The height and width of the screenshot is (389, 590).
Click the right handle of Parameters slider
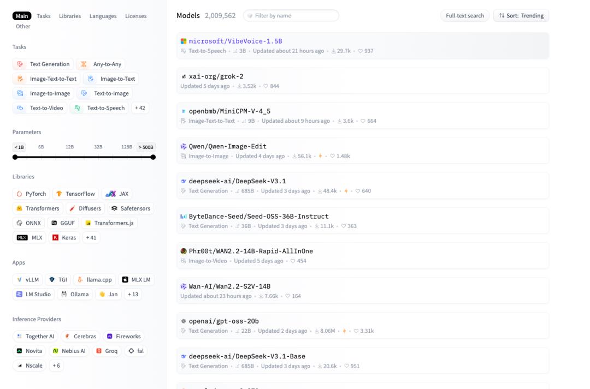pyautogui.click(x=153, y=158)
